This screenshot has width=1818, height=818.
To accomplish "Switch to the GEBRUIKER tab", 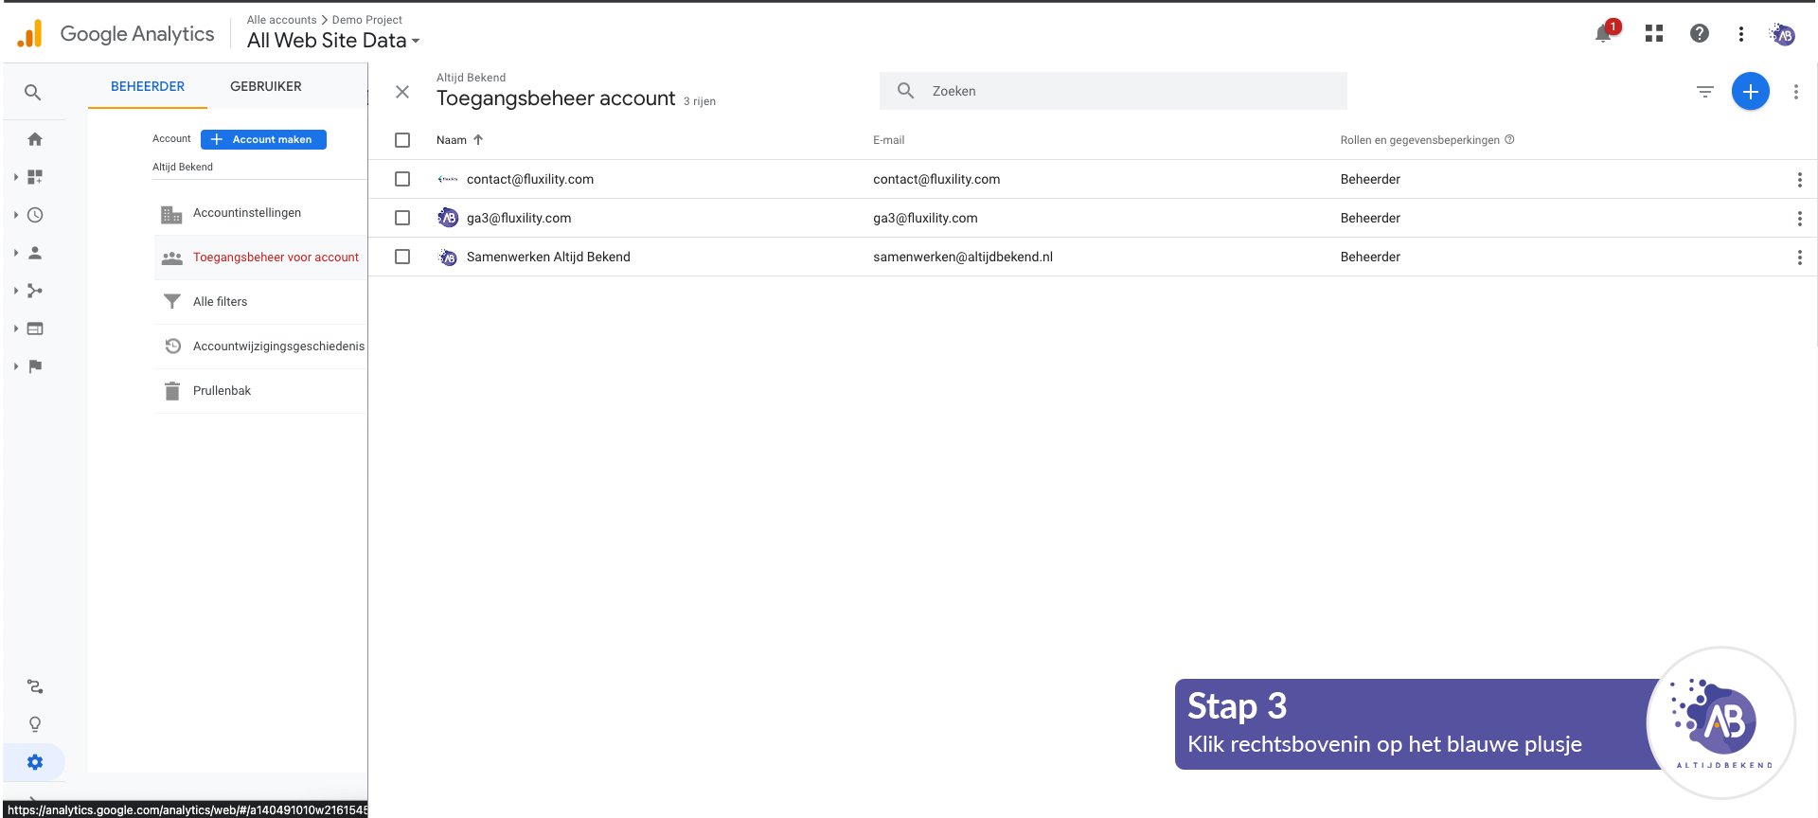I will pyautogui.click(x=265, y=86).
